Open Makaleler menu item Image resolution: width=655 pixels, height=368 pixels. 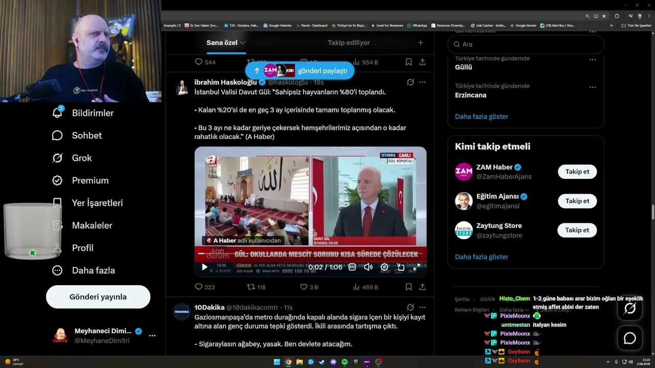click(82, 225)
